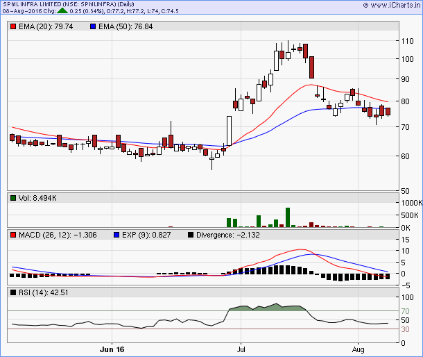Viewport: 423px width, 357px height.
Task: Click the 60 price axis value
Action: pos(406,156)
